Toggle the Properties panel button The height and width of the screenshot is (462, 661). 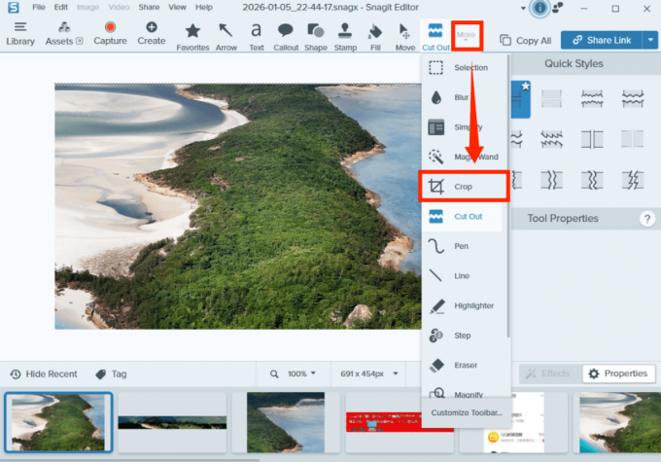tap(616, 373)
